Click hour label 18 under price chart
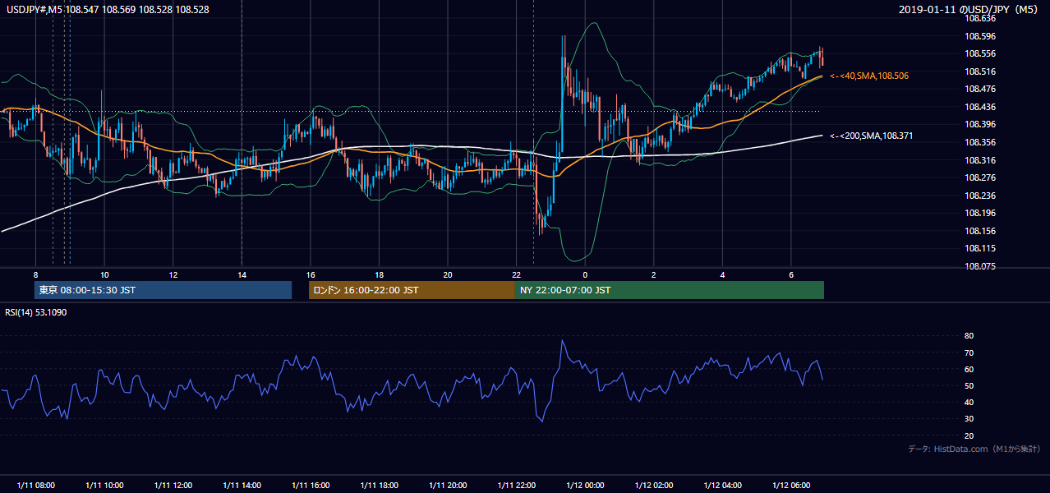This screenshot has height=493, width=1050. coord(379,274)
